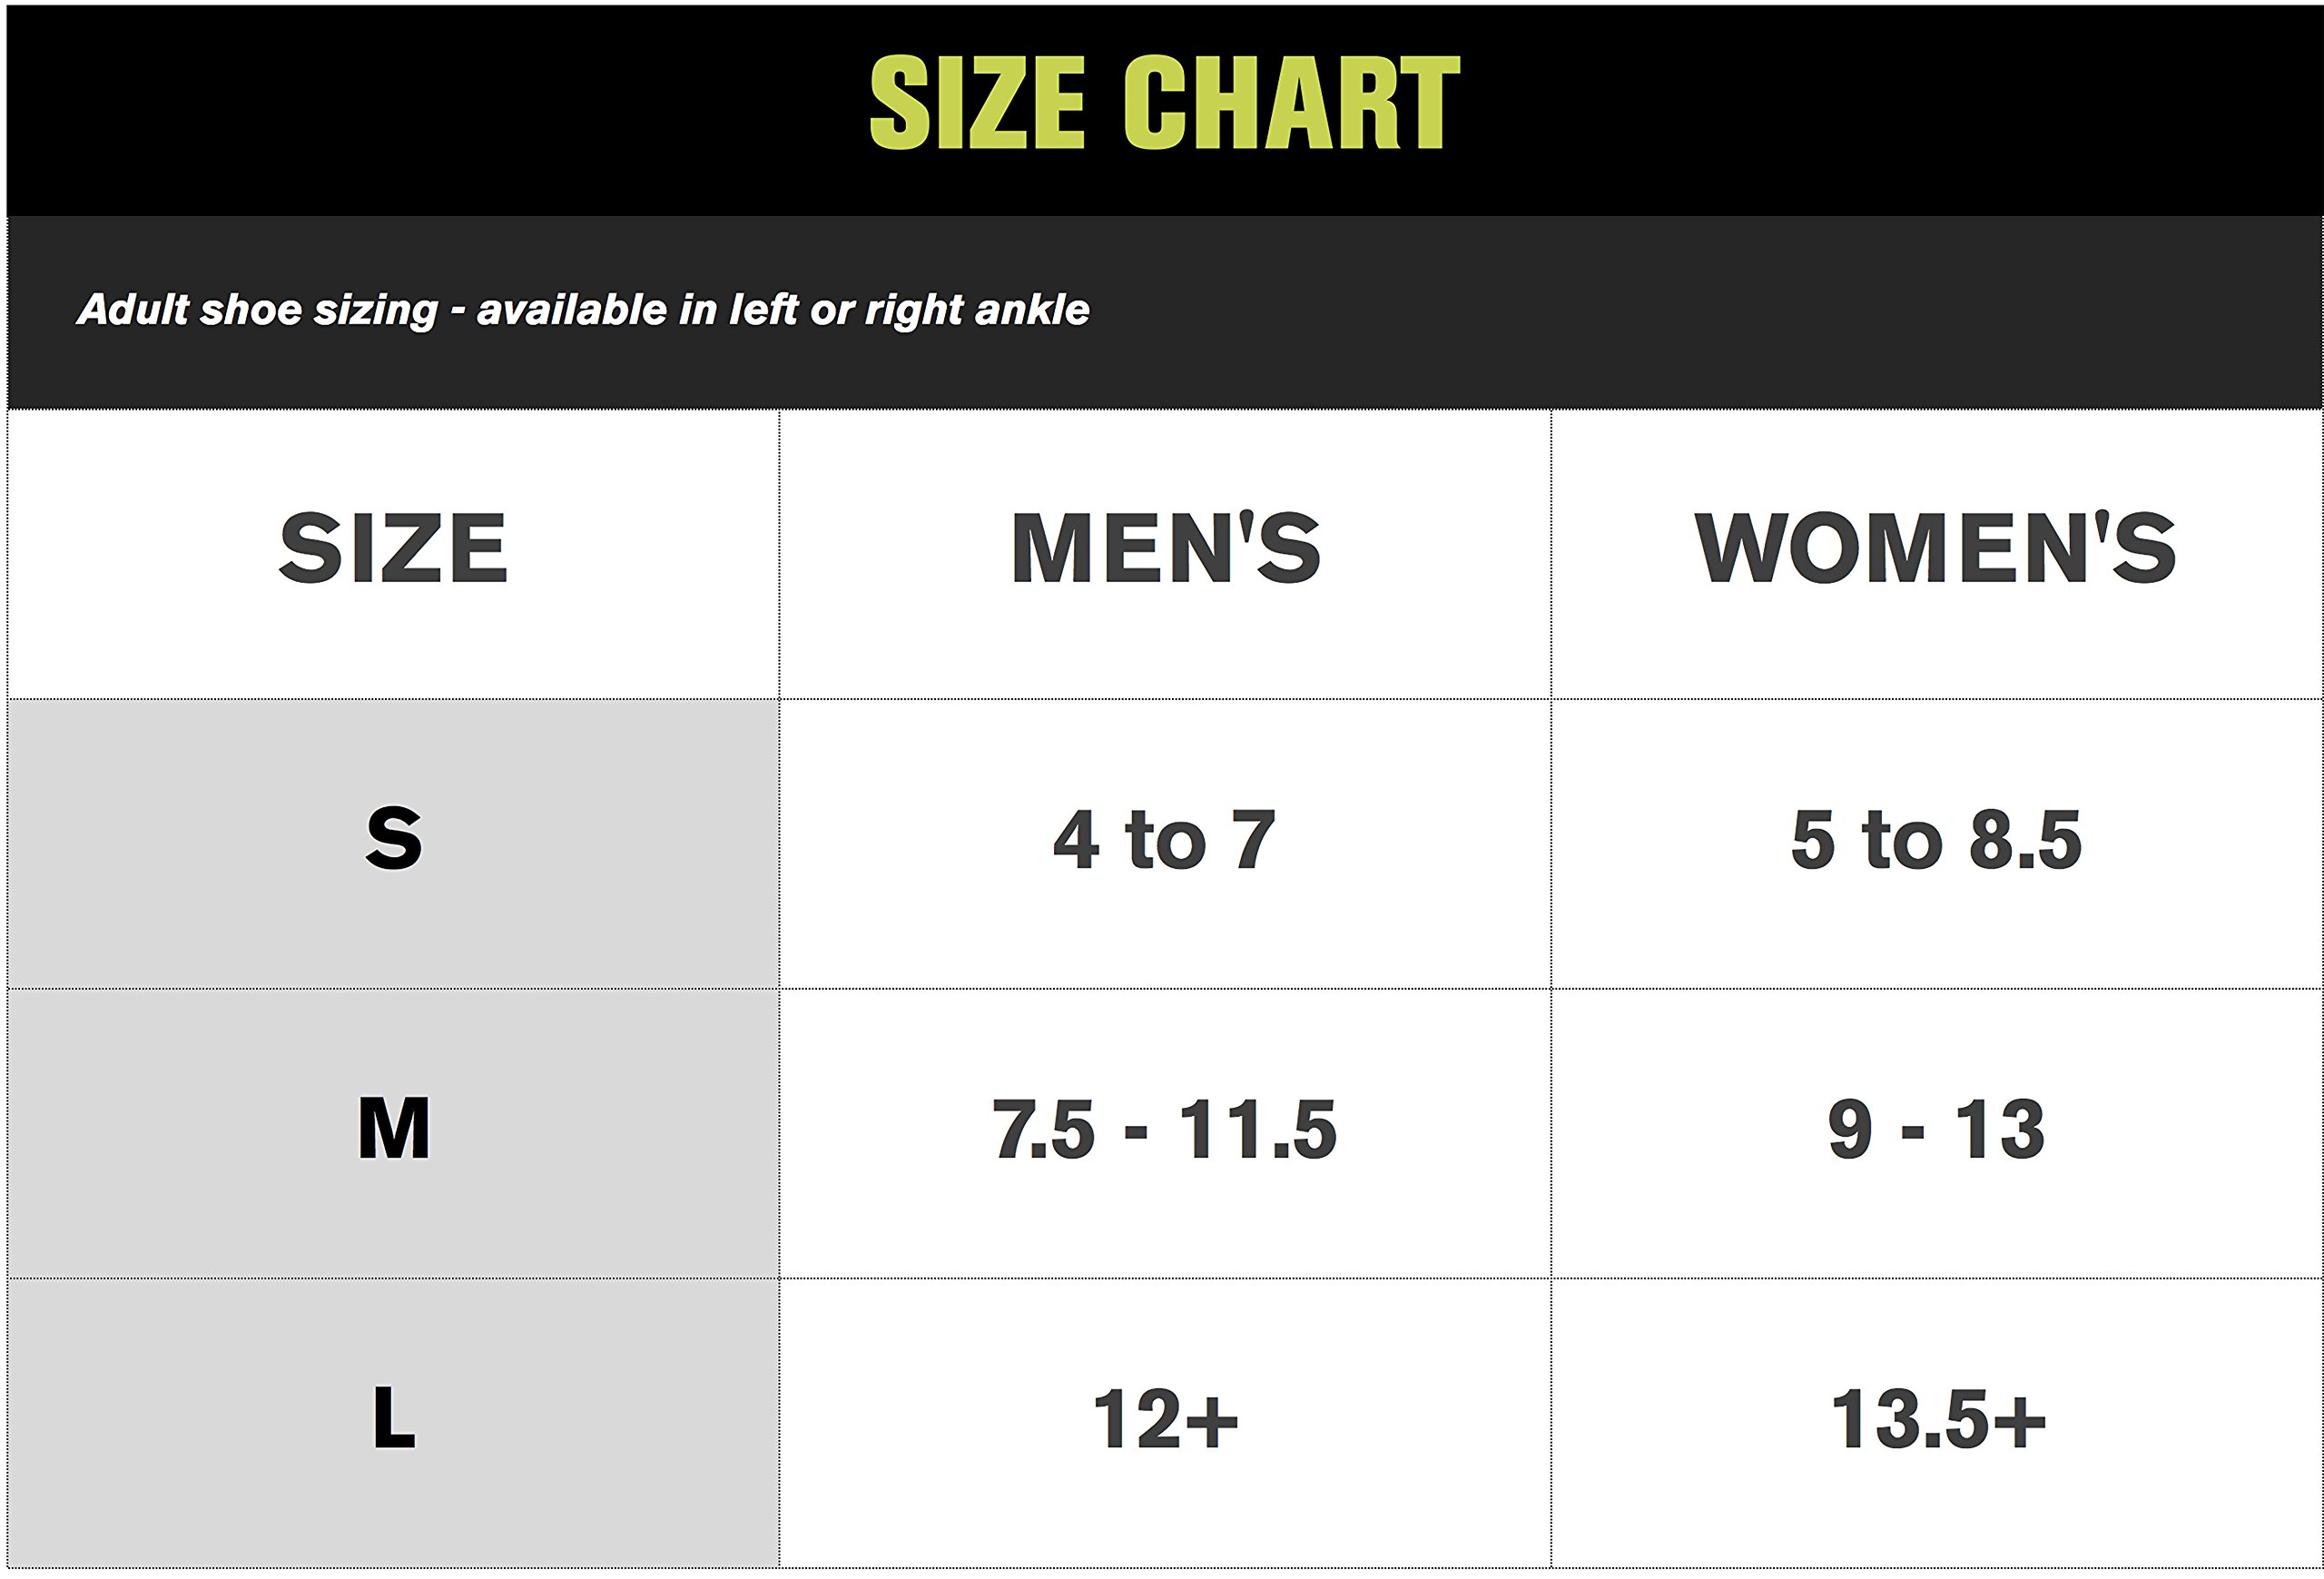The width and height of the screenshot is (2324, 1579).
Task: Click the M size row label
Action: point(393,1129)
